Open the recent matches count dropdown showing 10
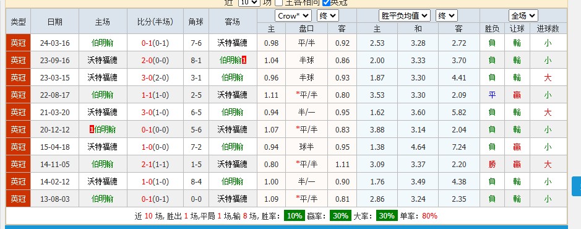The width and height of the screenshot is (581, 229). point(249,2)
